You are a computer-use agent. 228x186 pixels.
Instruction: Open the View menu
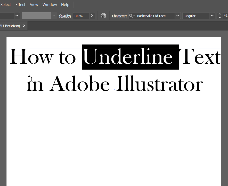tap(34, 5)
